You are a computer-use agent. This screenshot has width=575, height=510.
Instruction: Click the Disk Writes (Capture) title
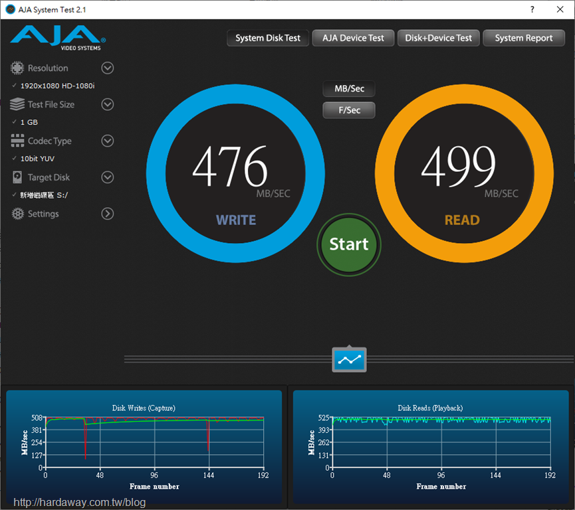144,408
